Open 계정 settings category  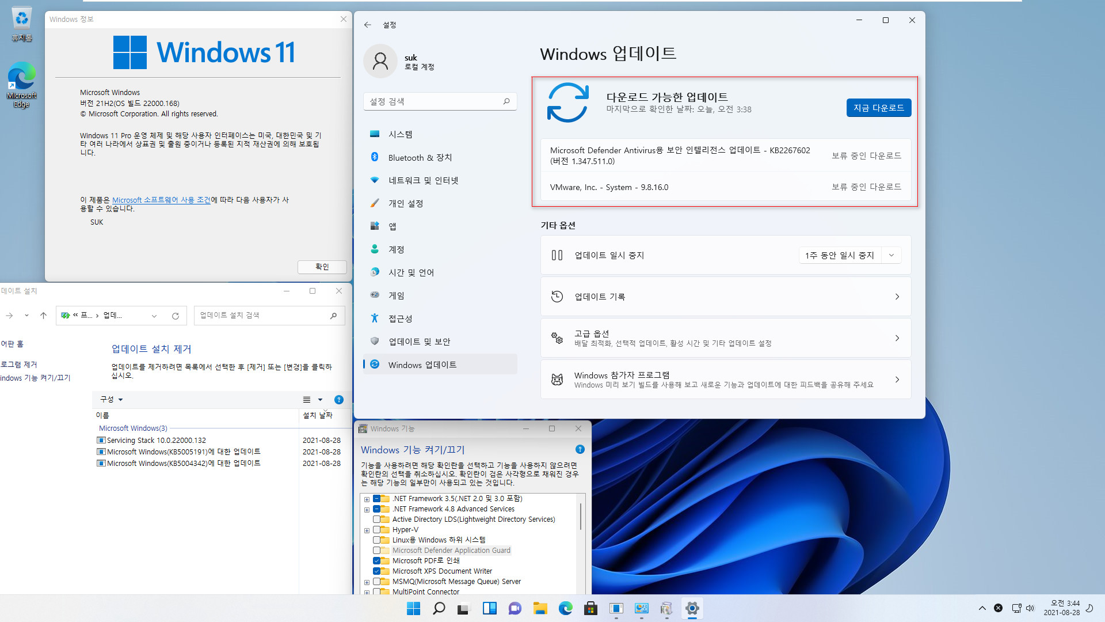point(440,249)
